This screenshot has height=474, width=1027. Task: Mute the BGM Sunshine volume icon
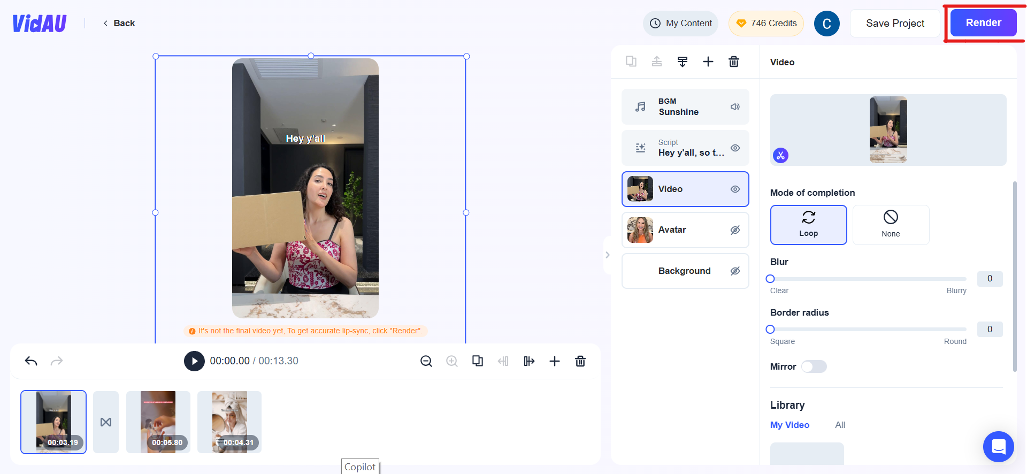(735, 107)
